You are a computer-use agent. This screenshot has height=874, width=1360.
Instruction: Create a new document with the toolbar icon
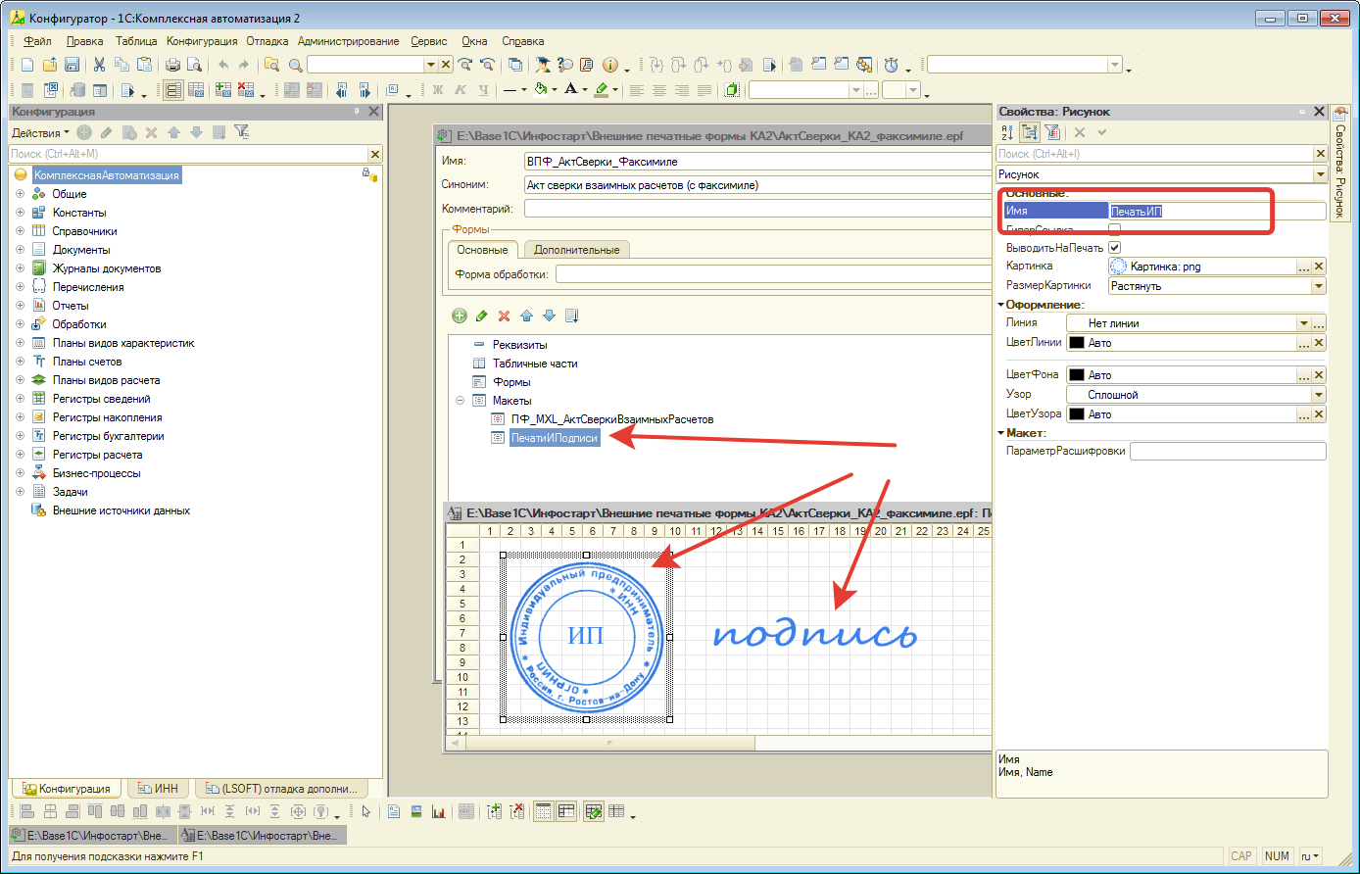[27, 65]
